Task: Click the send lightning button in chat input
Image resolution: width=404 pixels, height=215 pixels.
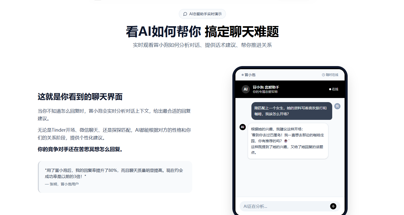Action: pos(333,206)
